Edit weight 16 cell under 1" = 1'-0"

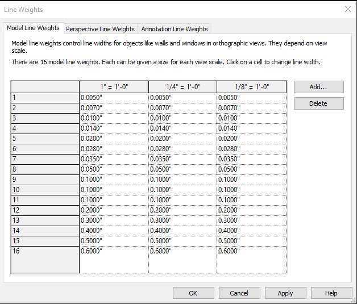[114, 260]
